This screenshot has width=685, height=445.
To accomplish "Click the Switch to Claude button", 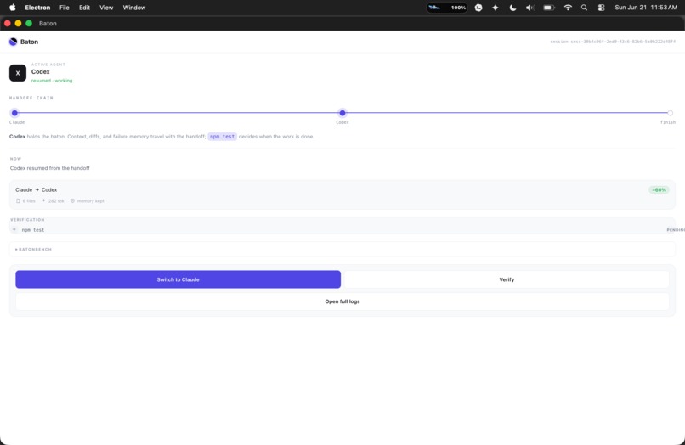I will [178, 279].
